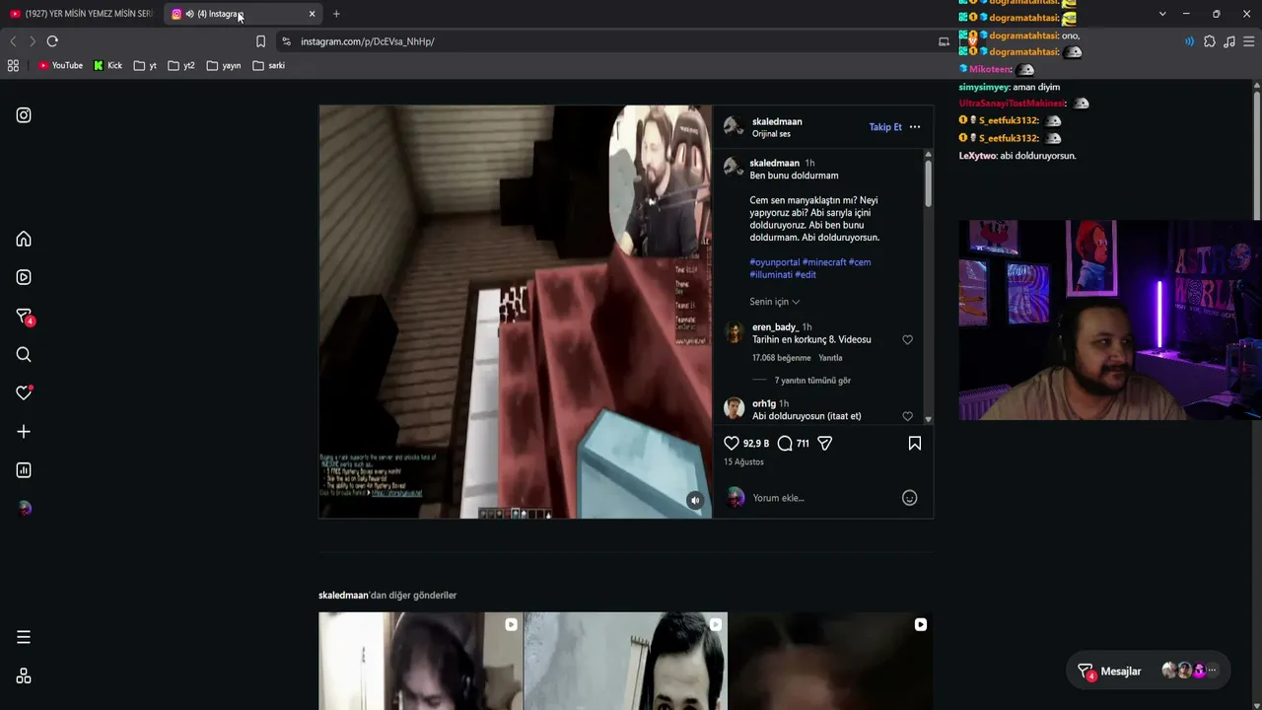The width and height of the screenshot is (1262, 710).
Task: Show all 7 replies under eren_bady_ comment
Action: 812,381
